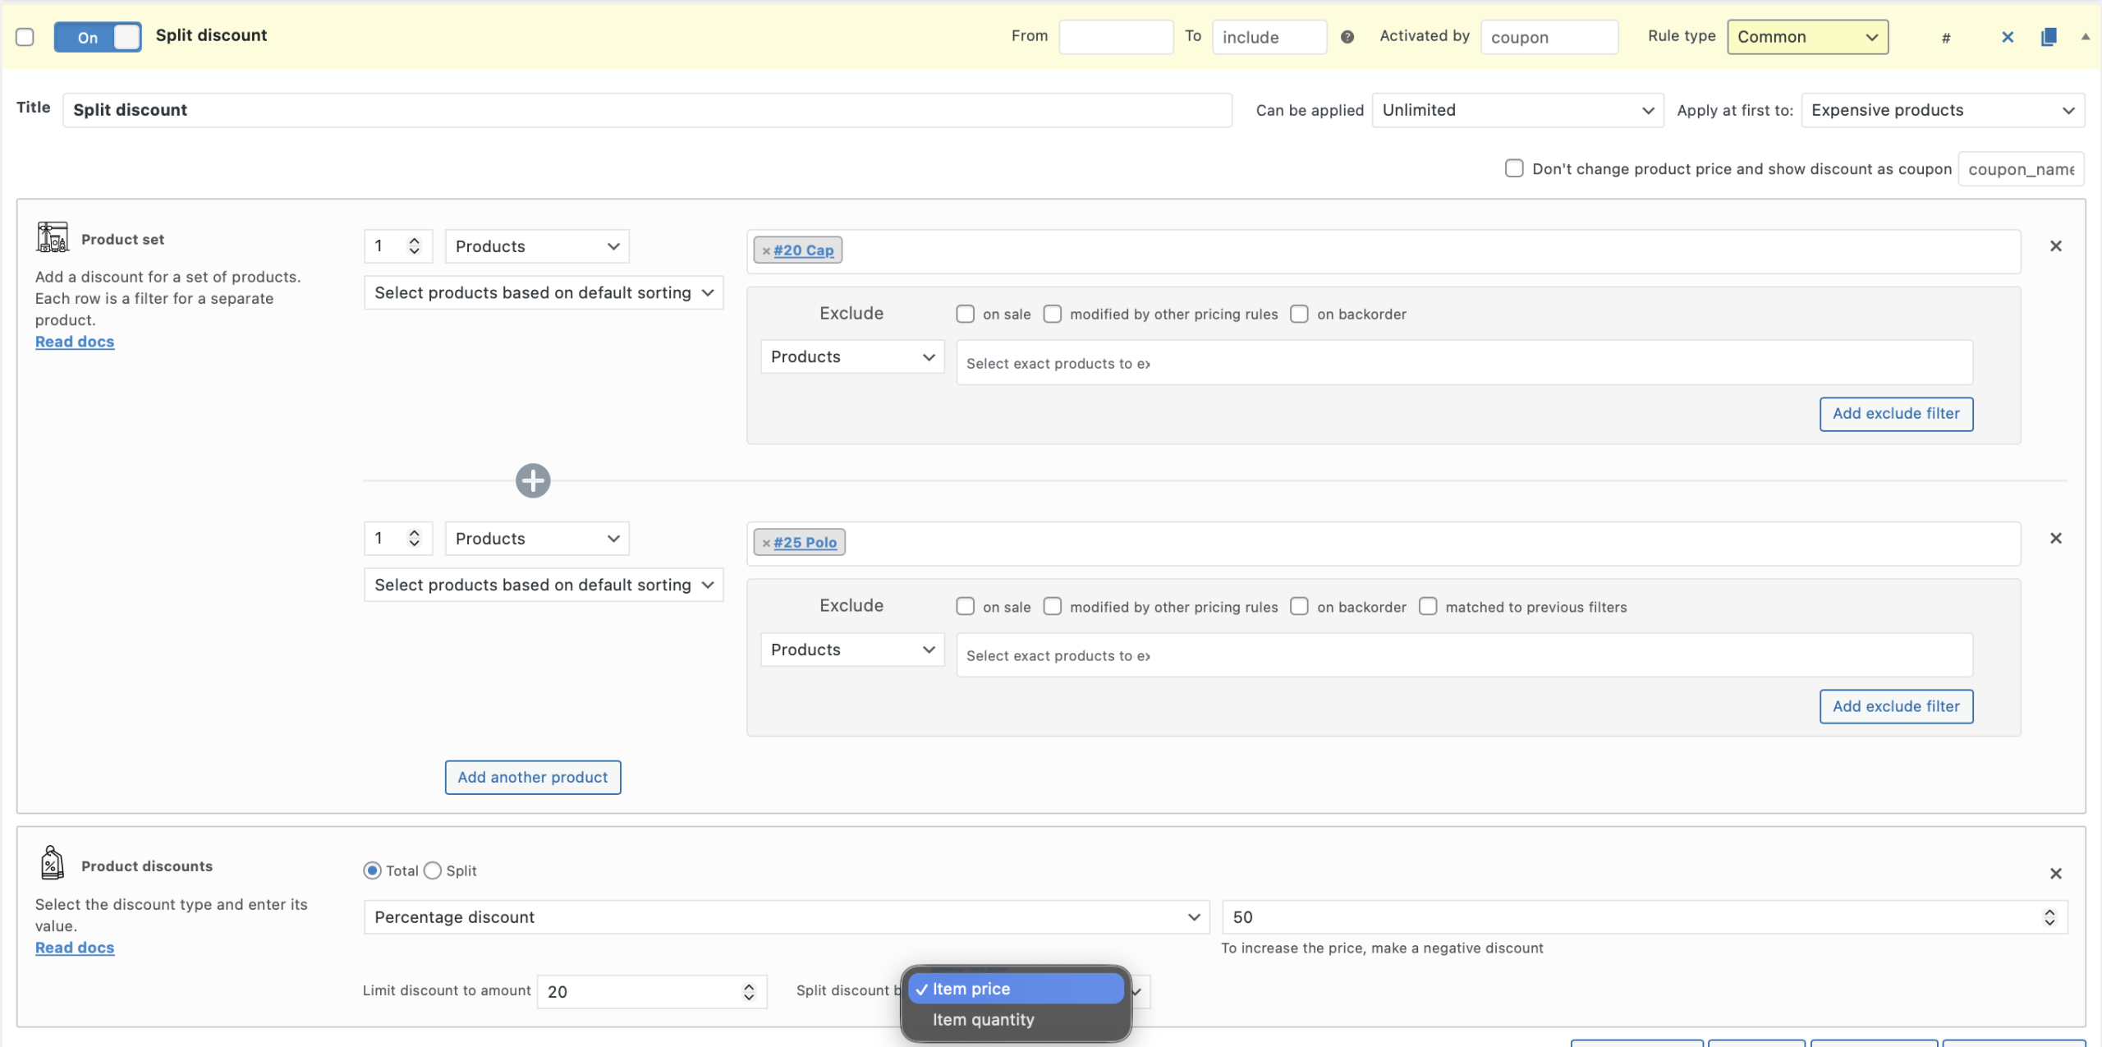Remove the Product discounts section with X
Viewport: 2102px width, 1047px height.
(2056, 874)
